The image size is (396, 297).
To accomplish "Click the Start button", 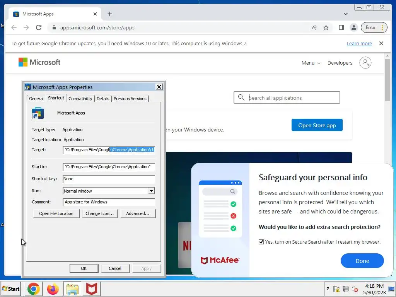I will 10,289.
